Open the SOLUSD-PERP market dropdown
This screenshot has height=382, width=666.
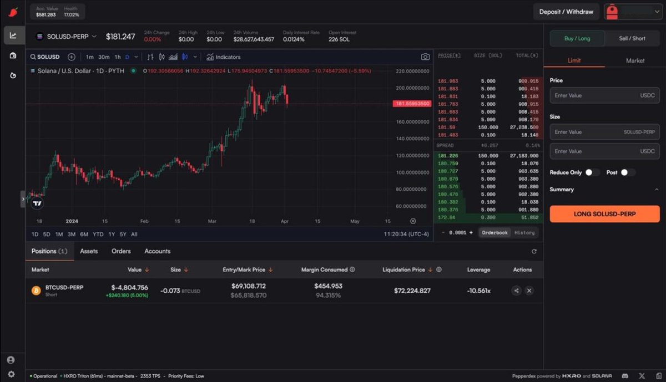66,37
